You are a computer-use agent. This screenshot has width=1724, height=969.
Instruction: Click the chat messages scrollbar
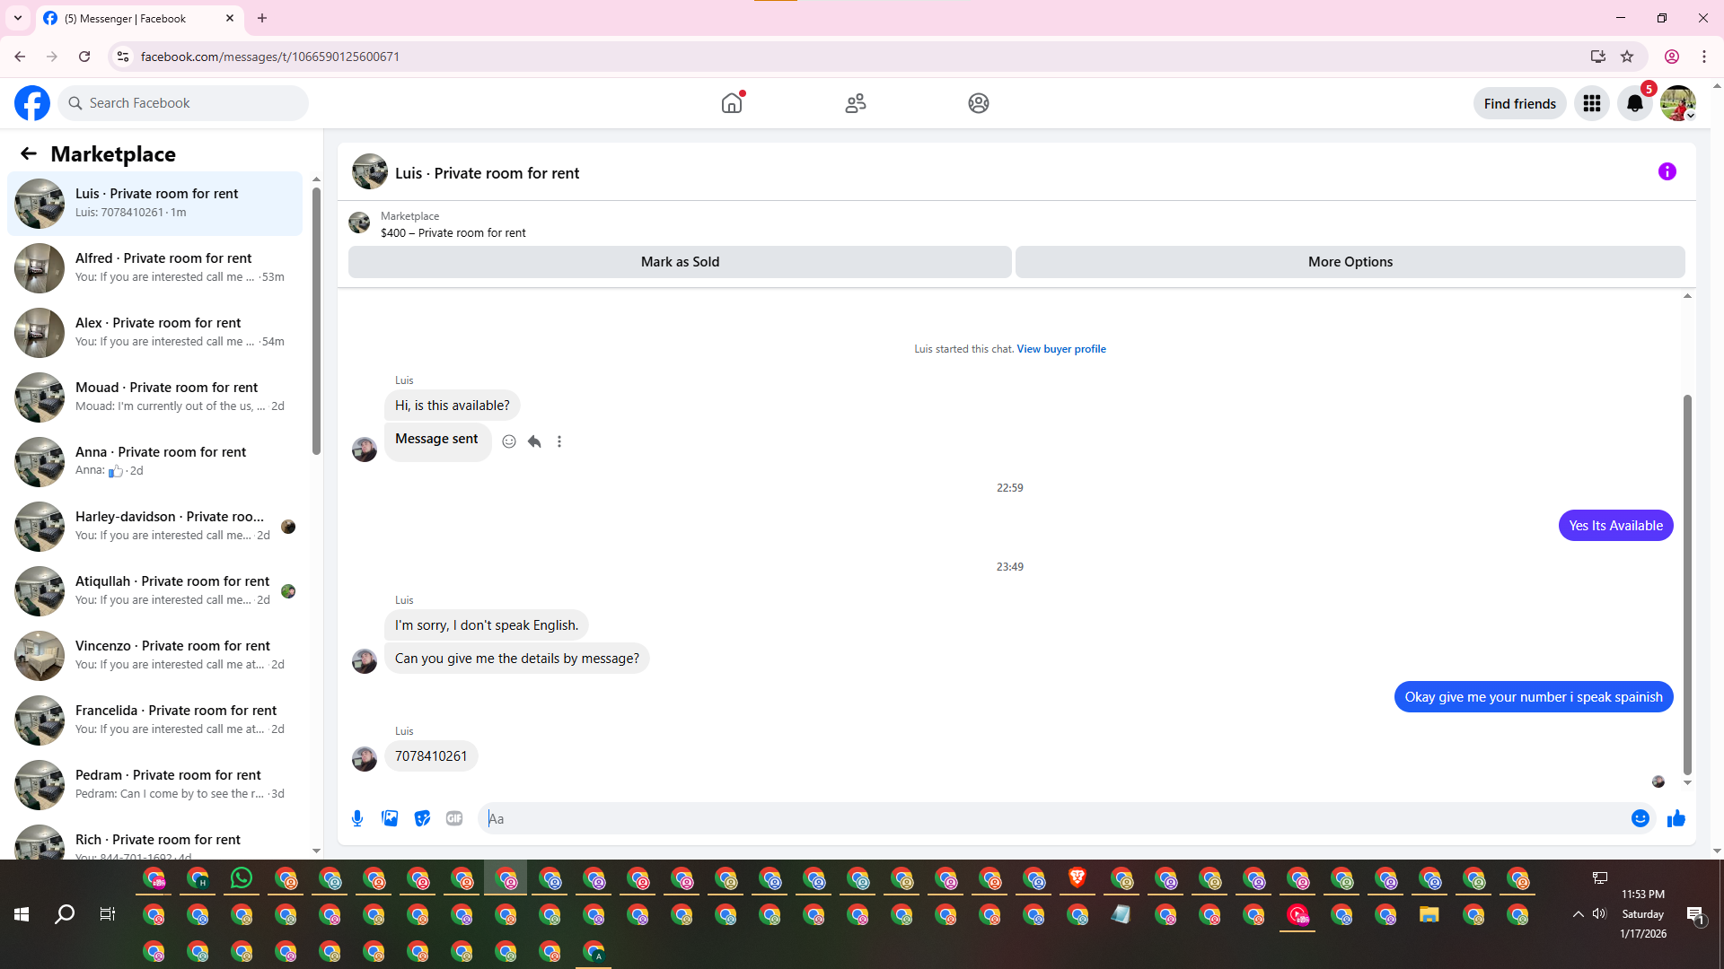click(1687, 583)
